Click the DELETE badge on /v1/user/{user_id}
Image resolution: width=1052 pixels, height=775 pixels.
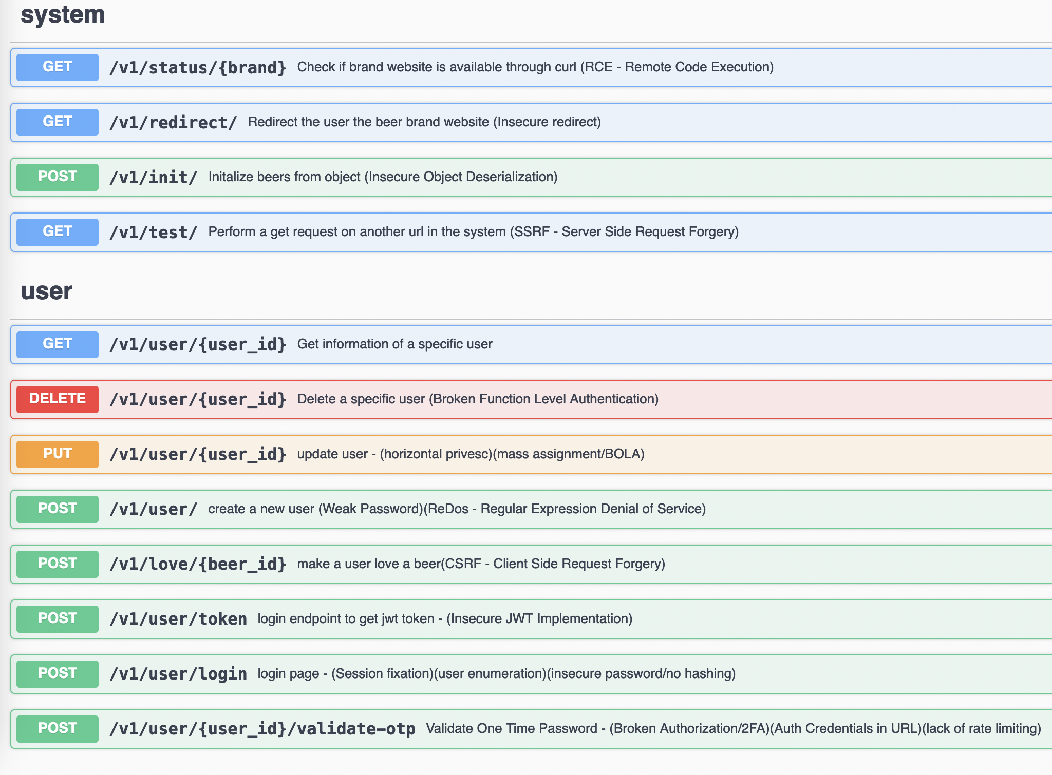point(57,399)
